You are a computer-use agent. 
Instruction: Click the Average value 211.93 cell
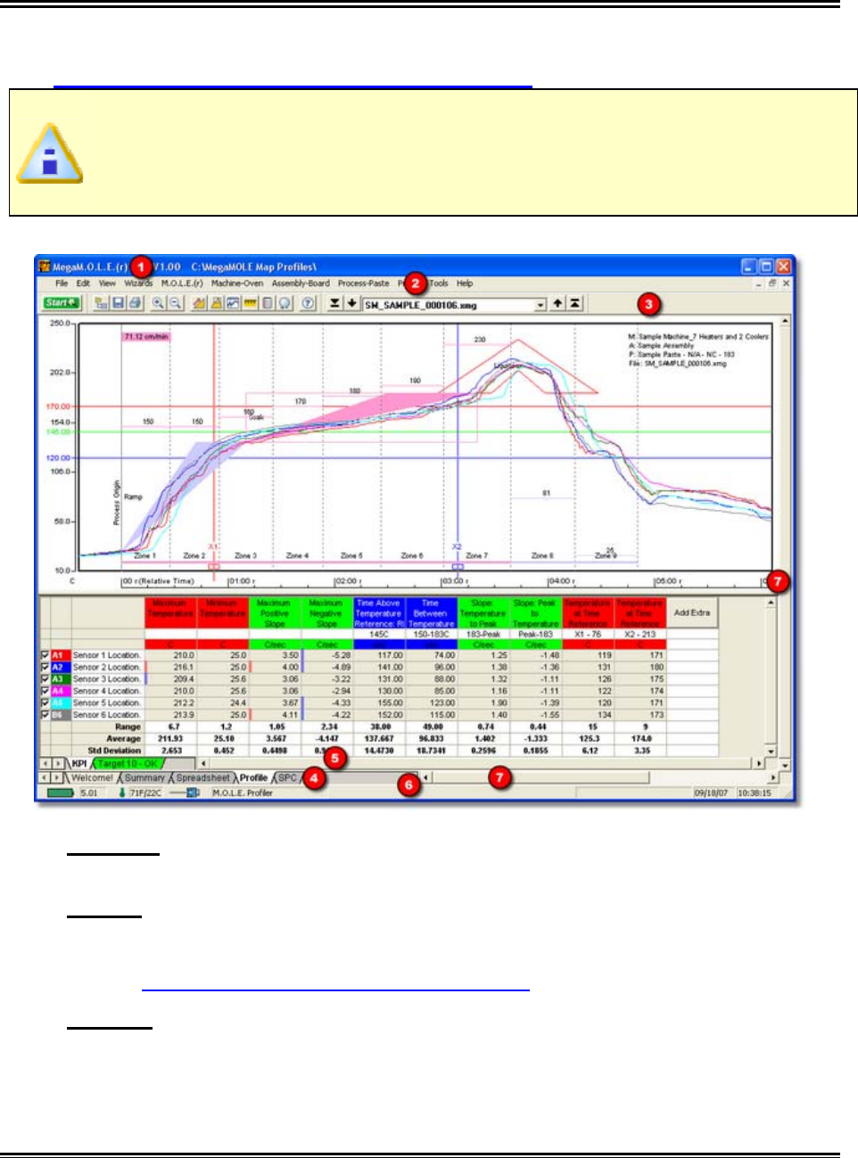tap(170, 739)
